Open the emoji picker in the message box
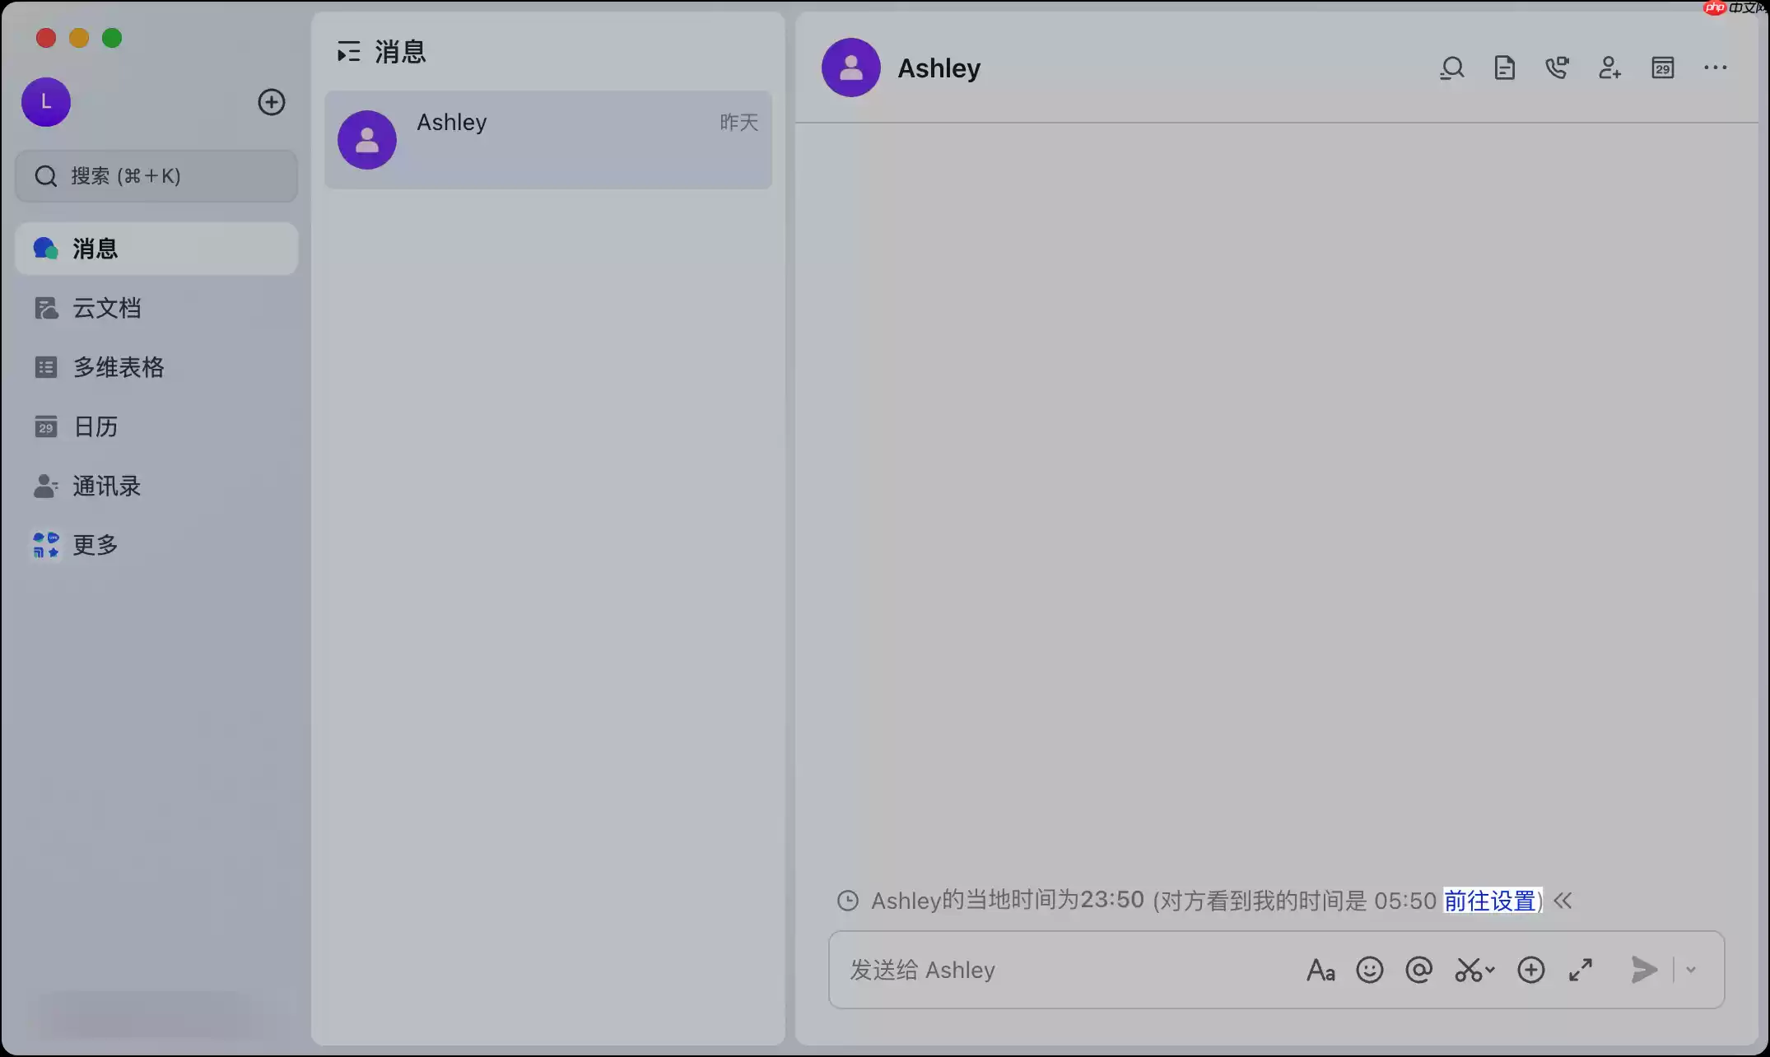The image size is (1770, 1057). (x=1370, y=970)
